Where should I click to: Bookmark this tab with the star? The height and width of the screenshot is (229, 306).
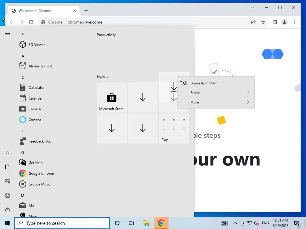click(263, 22)
